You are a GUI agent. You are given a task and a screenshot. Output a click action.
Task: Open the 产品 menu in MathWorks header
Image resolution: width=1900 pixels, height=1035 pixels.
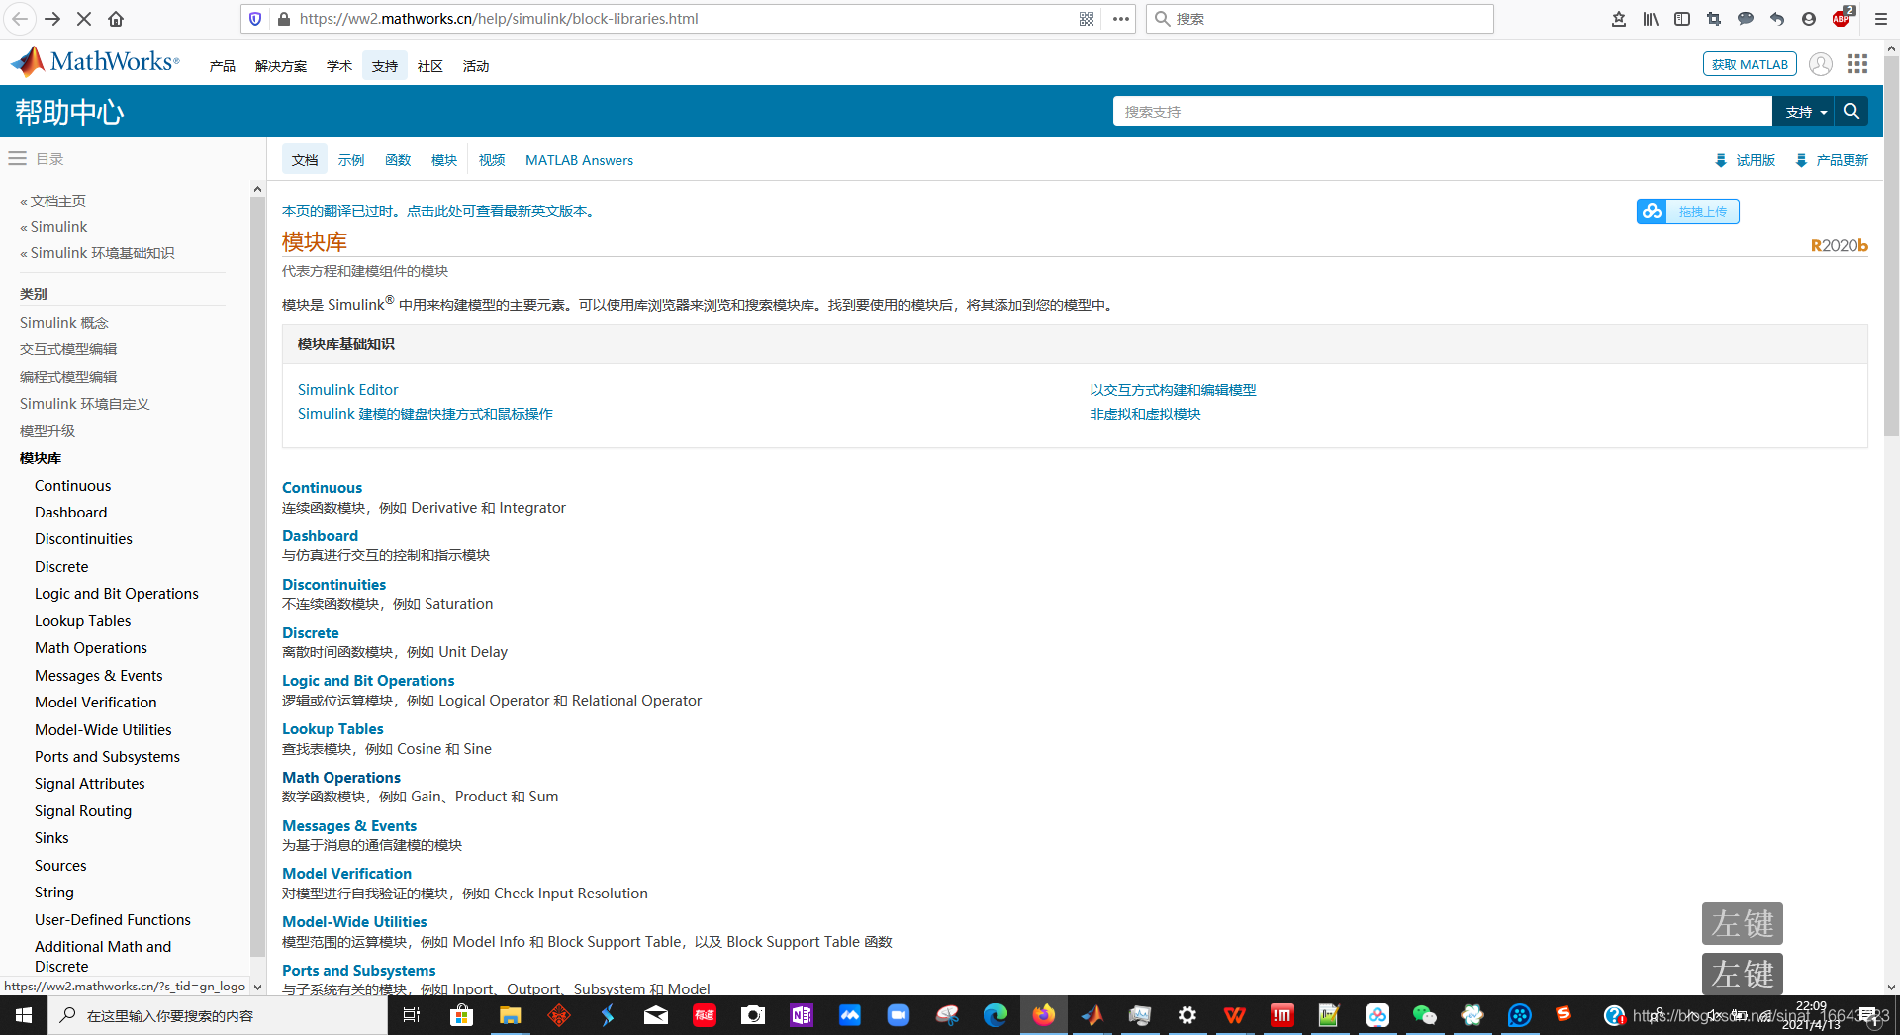pyautogui.click(x=223, y=66)
